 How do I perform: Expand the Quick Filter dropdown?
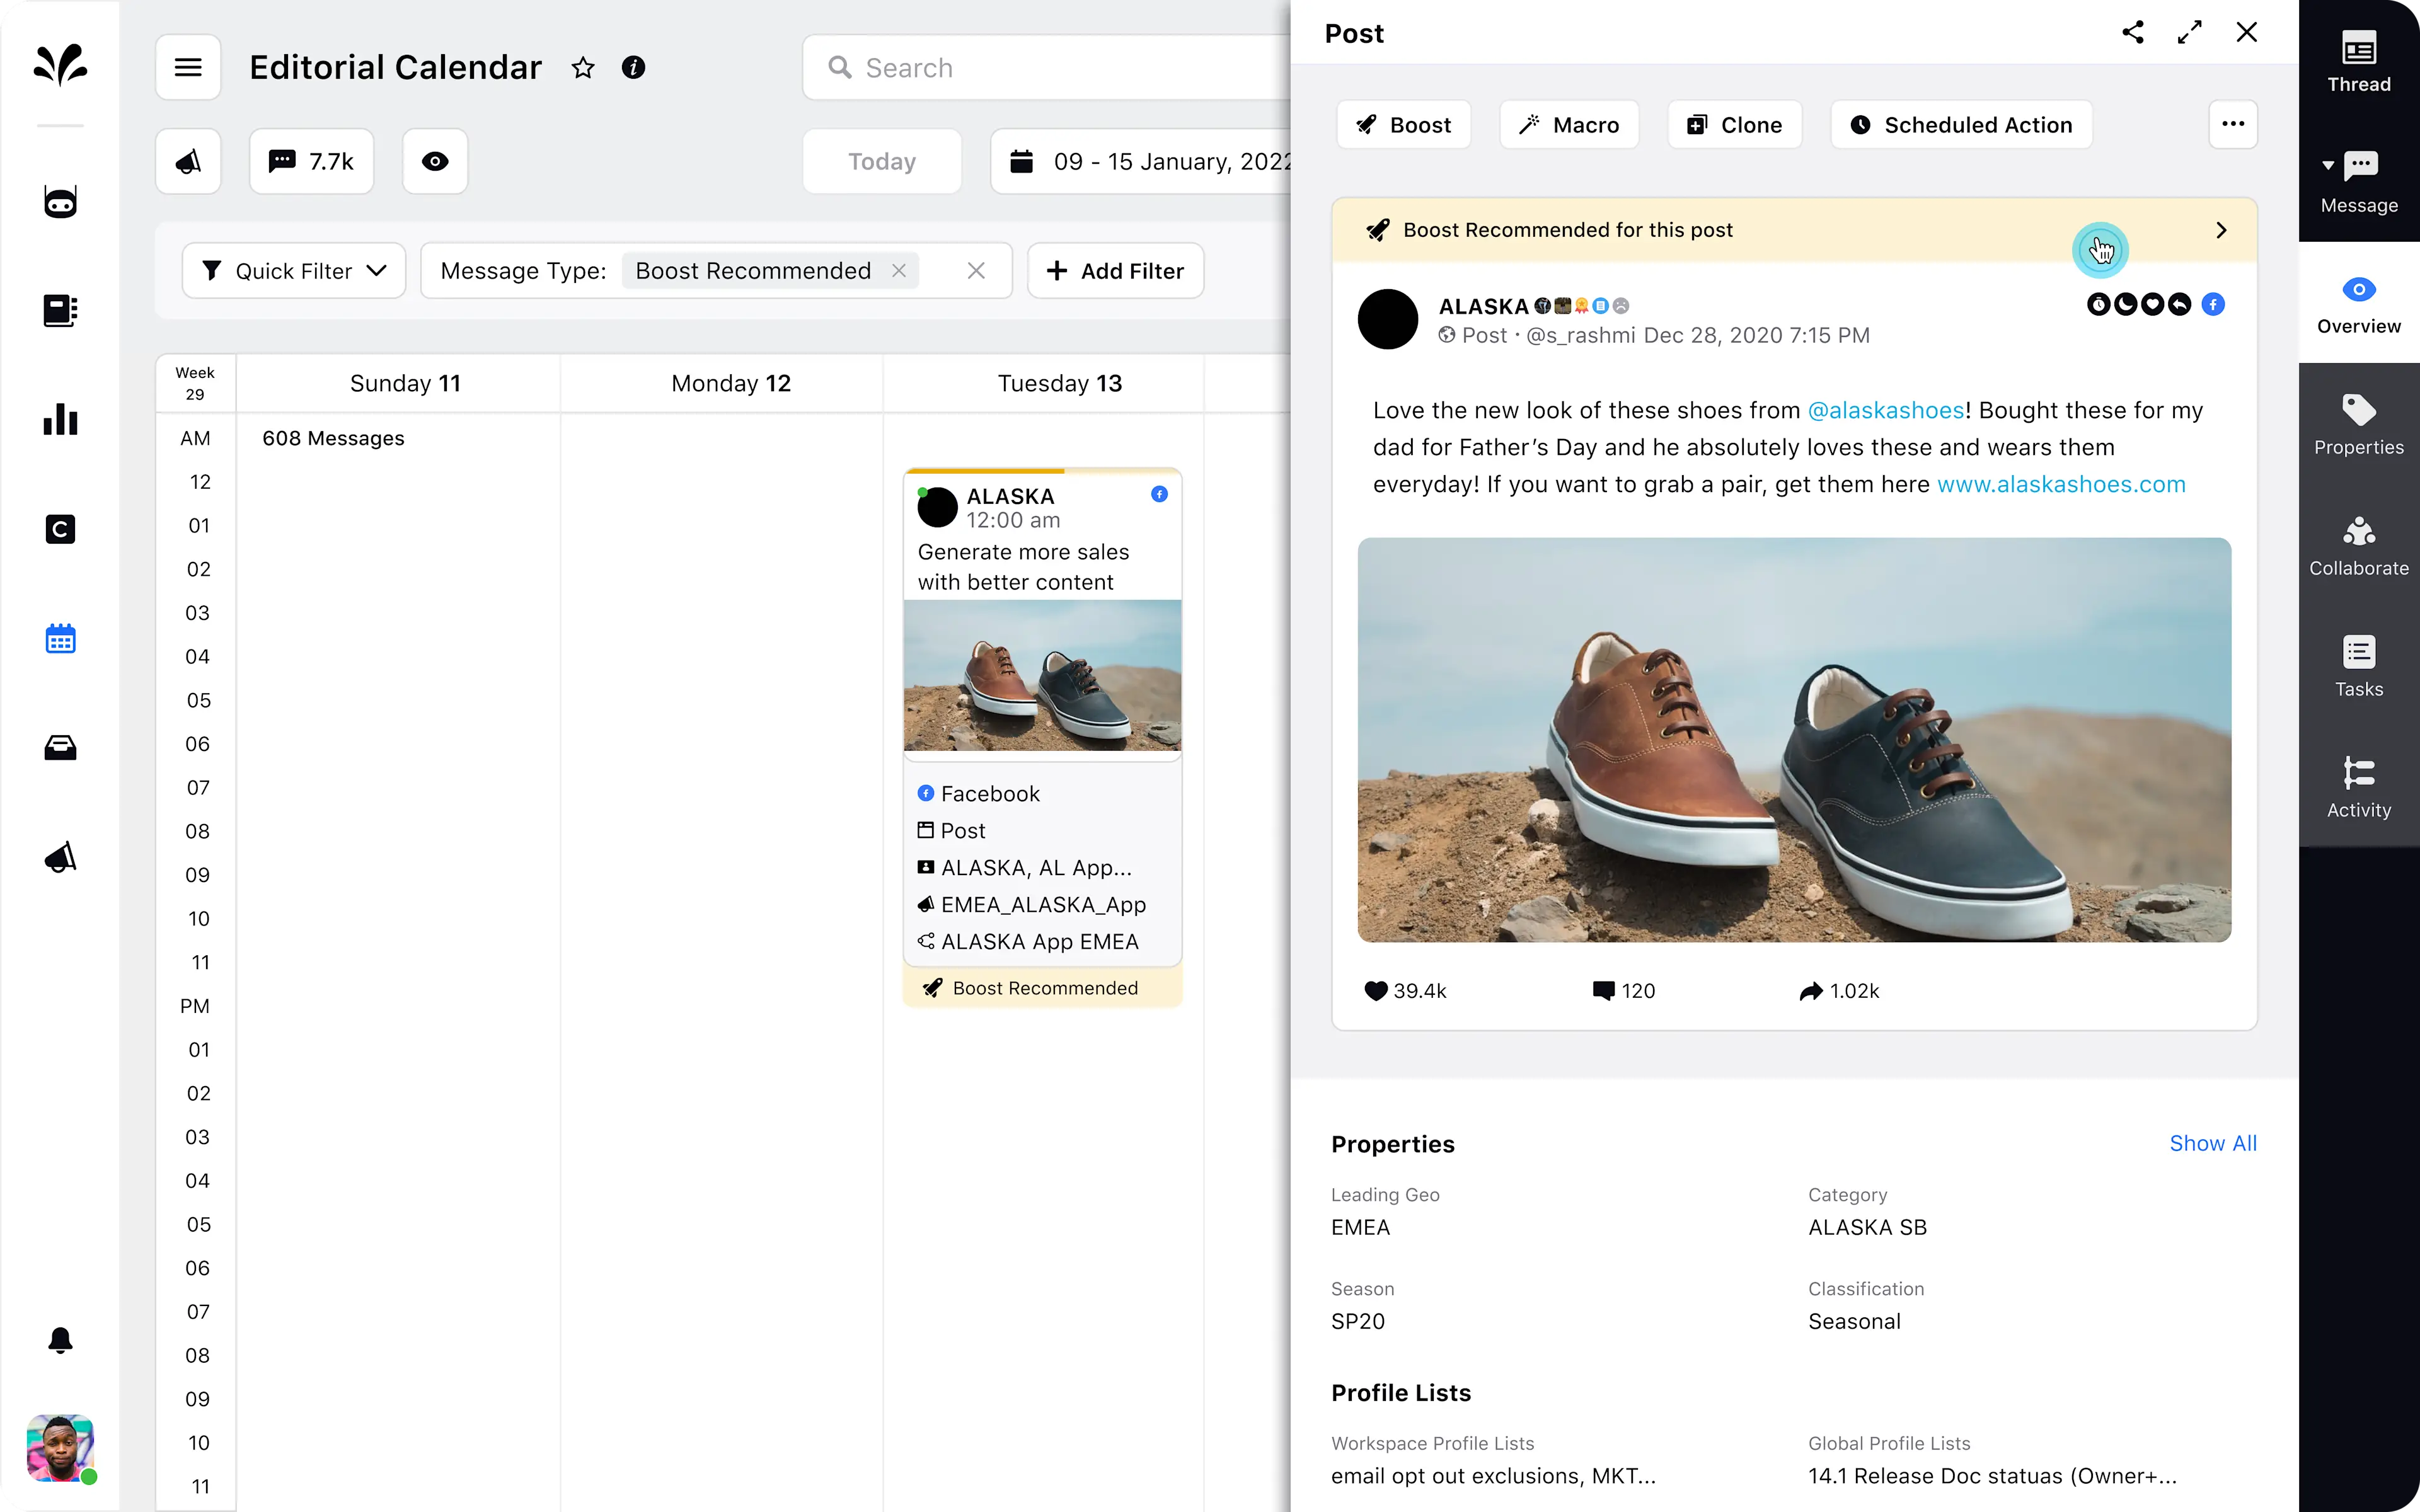tap(294, 271)
